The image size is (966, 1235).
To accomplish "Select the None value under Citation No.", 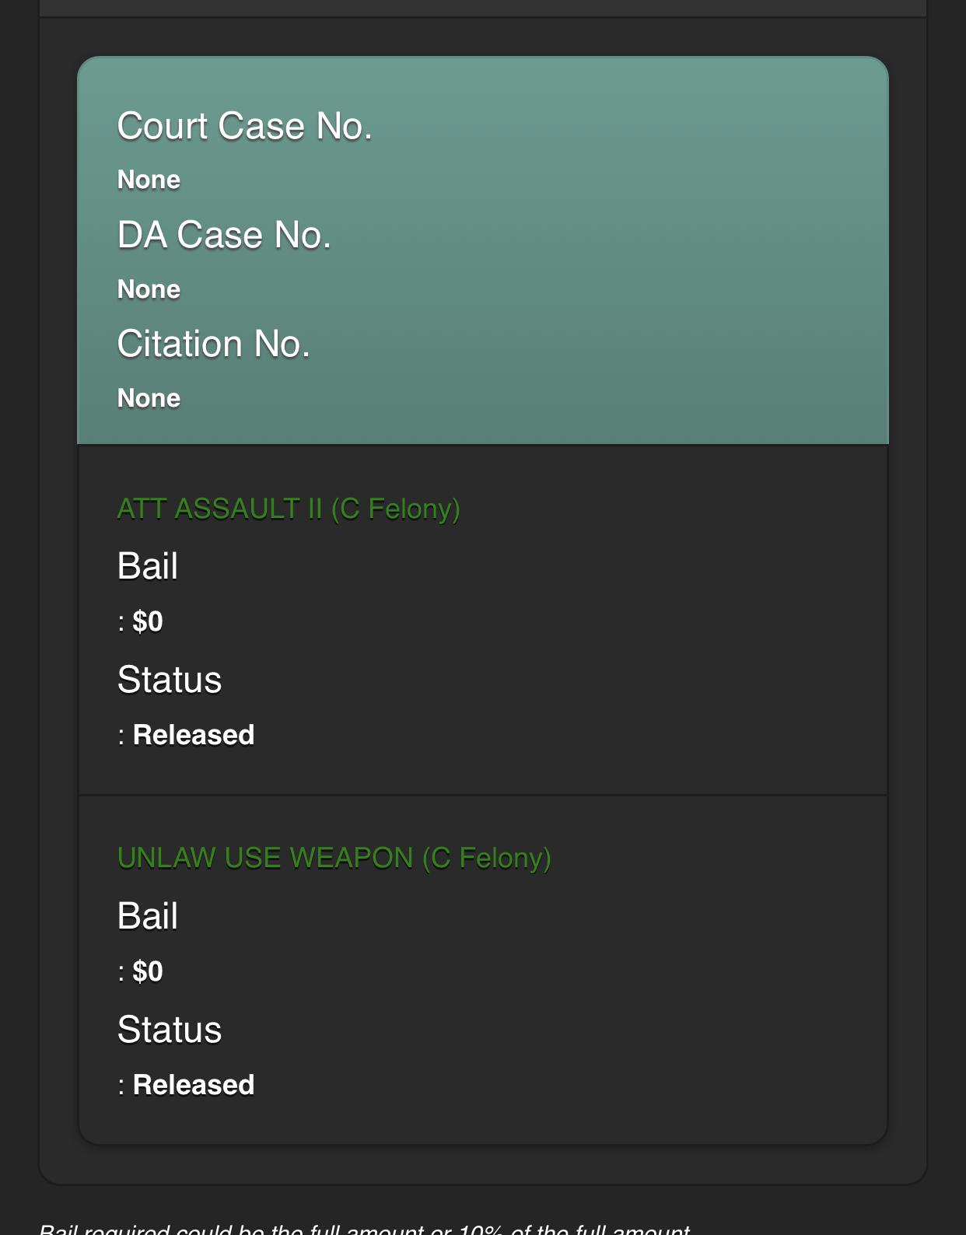I will (x=149, y=398).
